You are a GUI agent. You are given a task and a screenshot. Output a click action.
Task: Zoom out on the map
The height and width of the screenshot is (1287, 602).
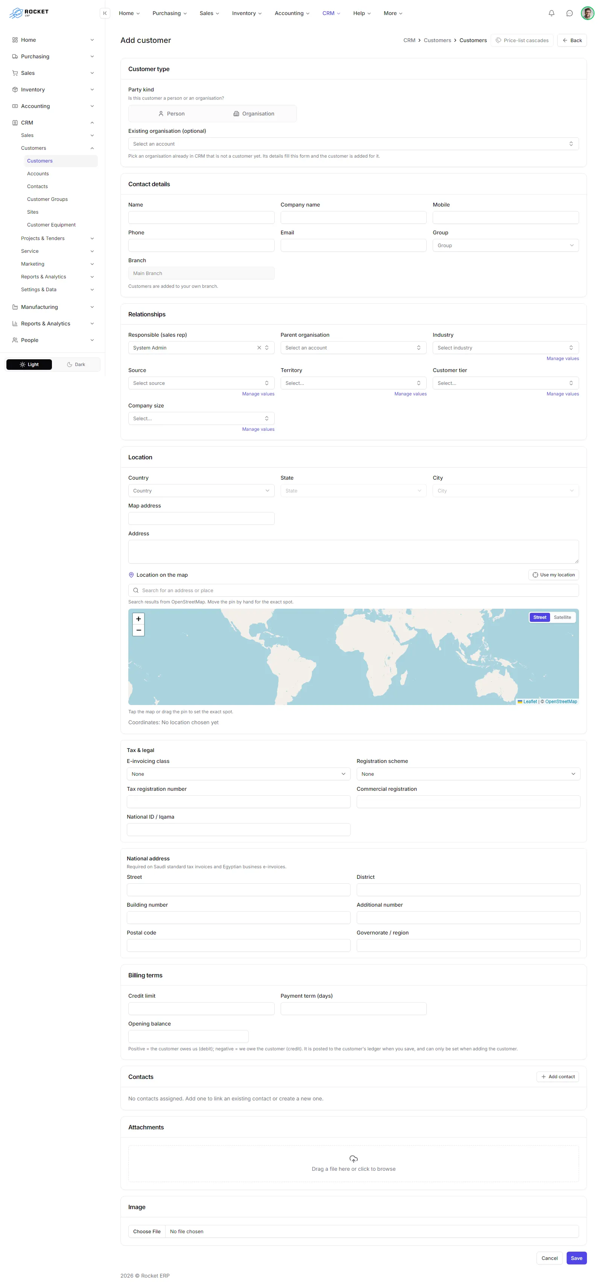click(138, 630)
